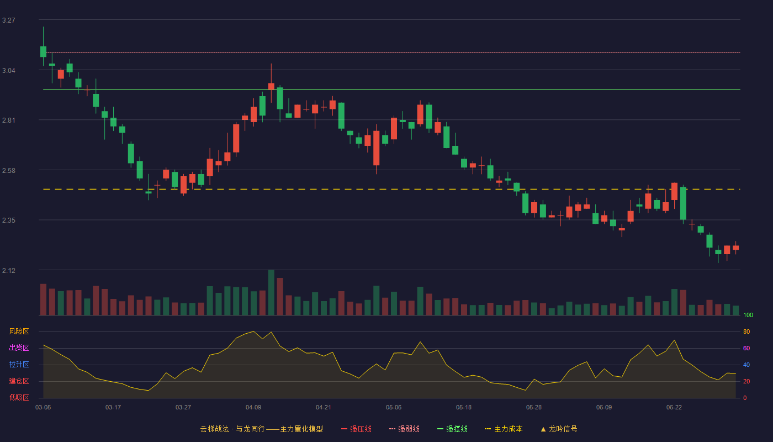
Task: Click the 03-05 date label
Action: coord(43,407)
